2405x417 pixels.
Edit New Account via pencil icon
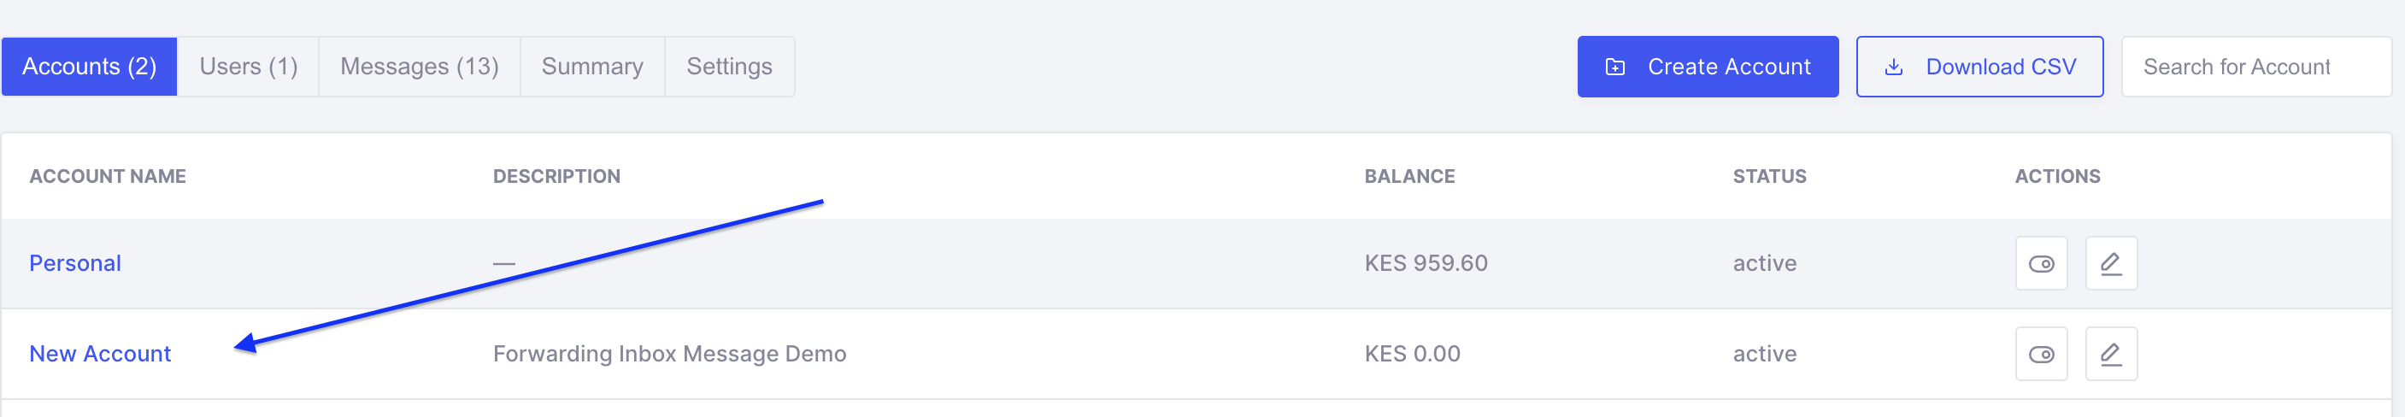click(2111, 355)
